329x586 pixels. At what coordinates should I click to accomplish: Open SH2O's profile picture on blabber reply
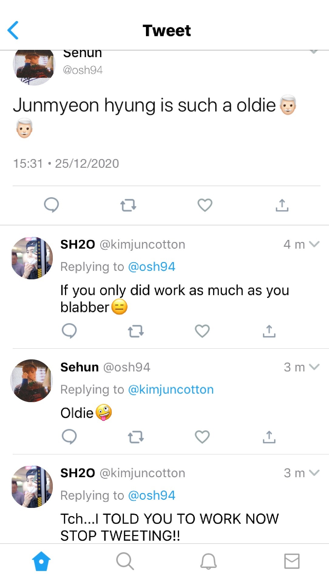(32, 258)
